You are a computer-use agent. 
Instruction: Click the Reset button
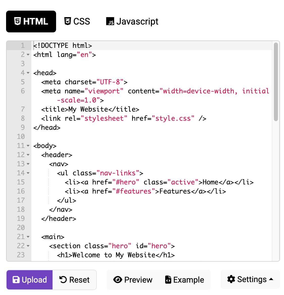point(74,280)
